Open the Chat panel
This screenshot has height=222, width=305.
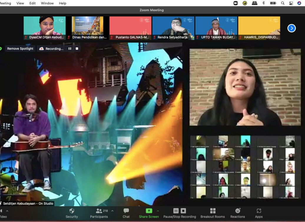[x=126, y=211]
